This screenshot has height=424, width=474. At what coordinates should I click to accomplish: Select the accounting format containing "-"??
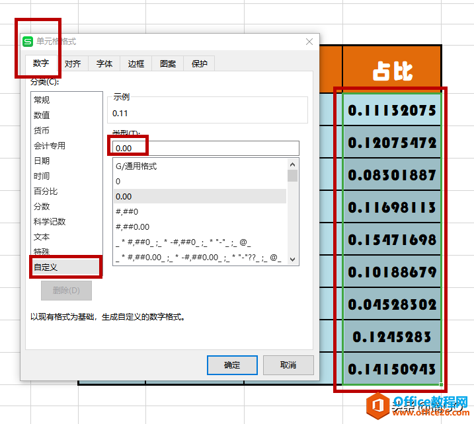(x=200, y=258)
